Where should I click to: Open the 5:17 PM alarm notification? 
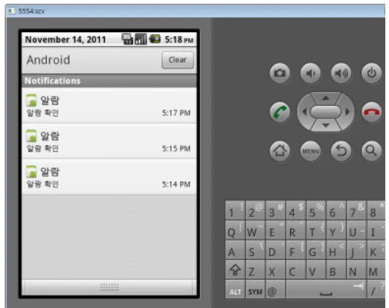[109, 106]
